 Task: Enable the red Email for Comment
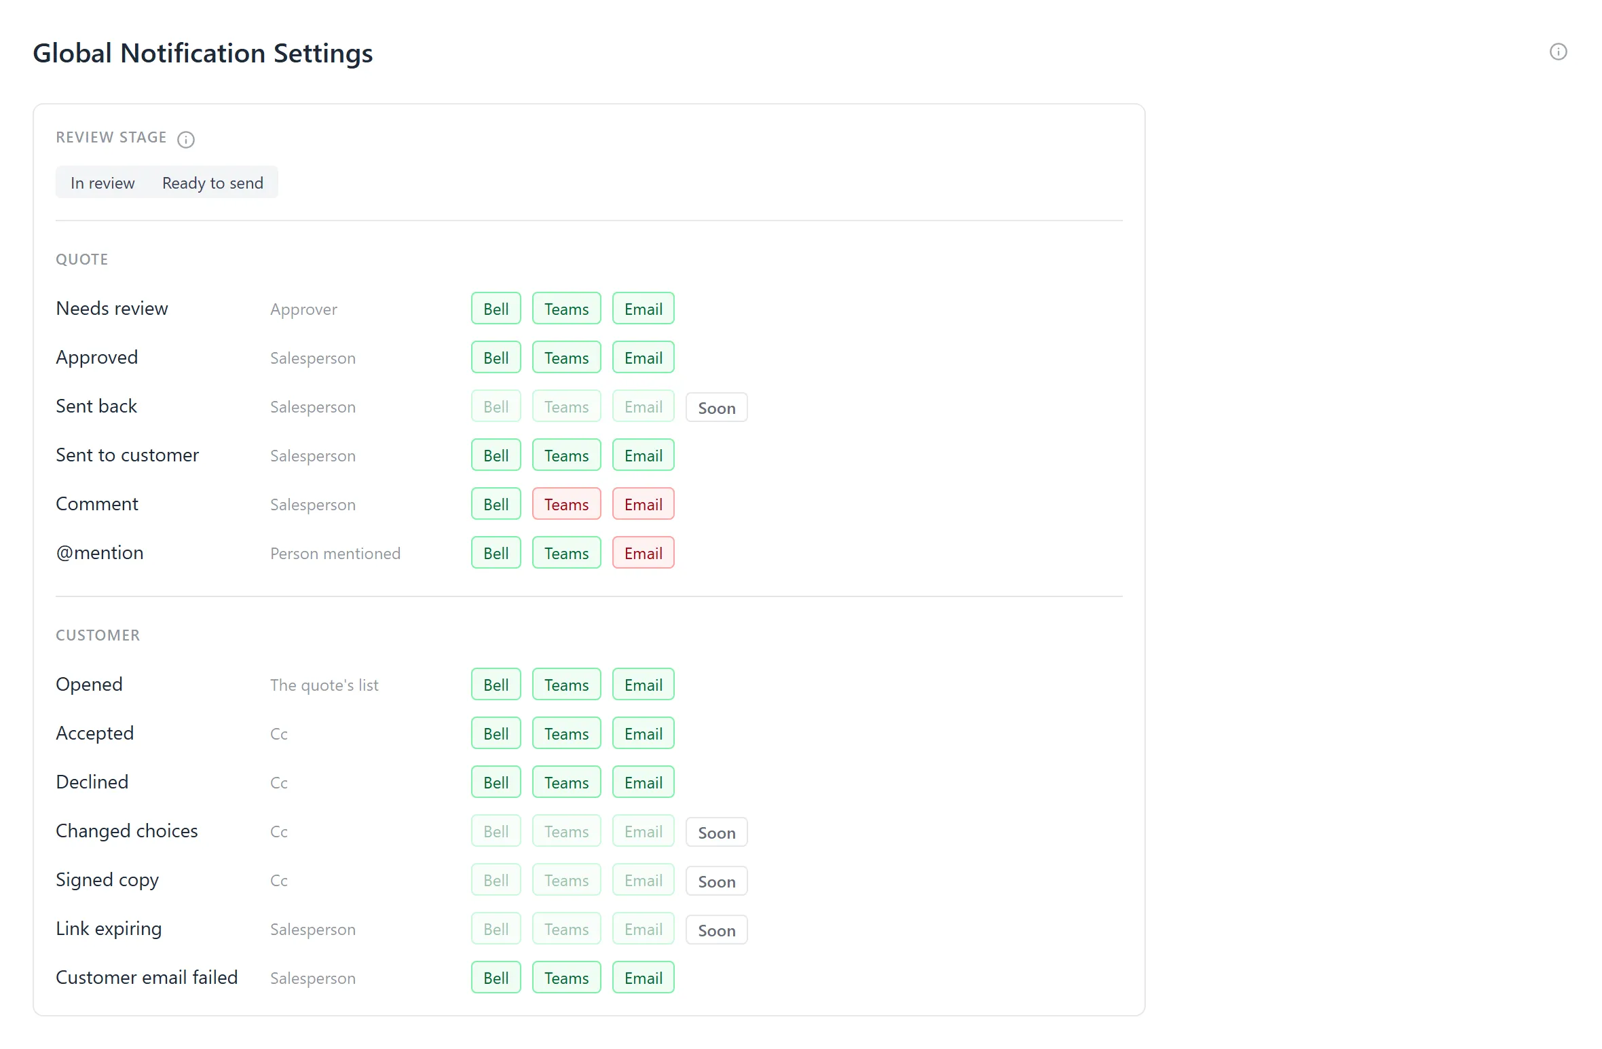click(x=644, y=504)
